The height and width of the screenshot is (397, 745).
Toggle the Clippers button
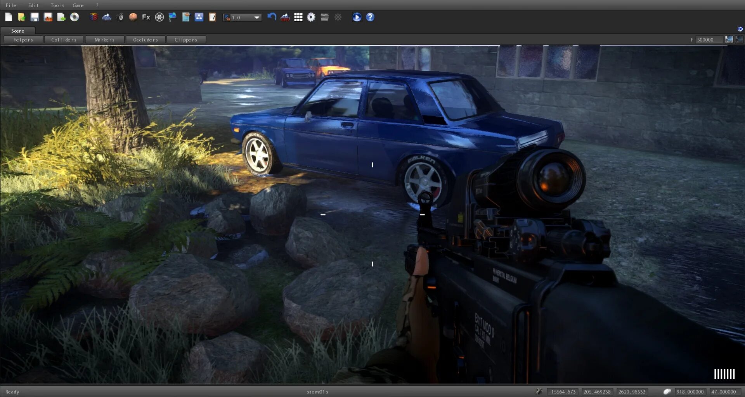(186, 40)
